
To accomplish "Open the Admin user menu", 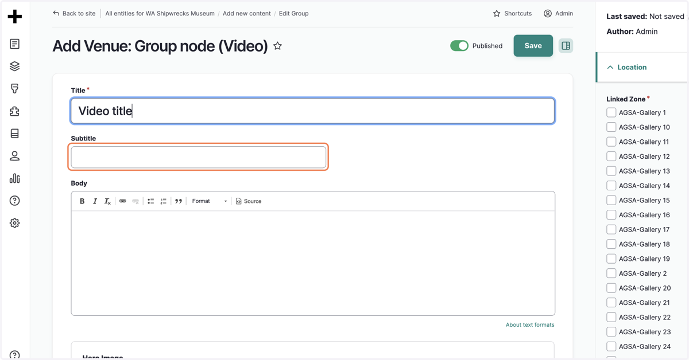I will (x=558, y=13).
